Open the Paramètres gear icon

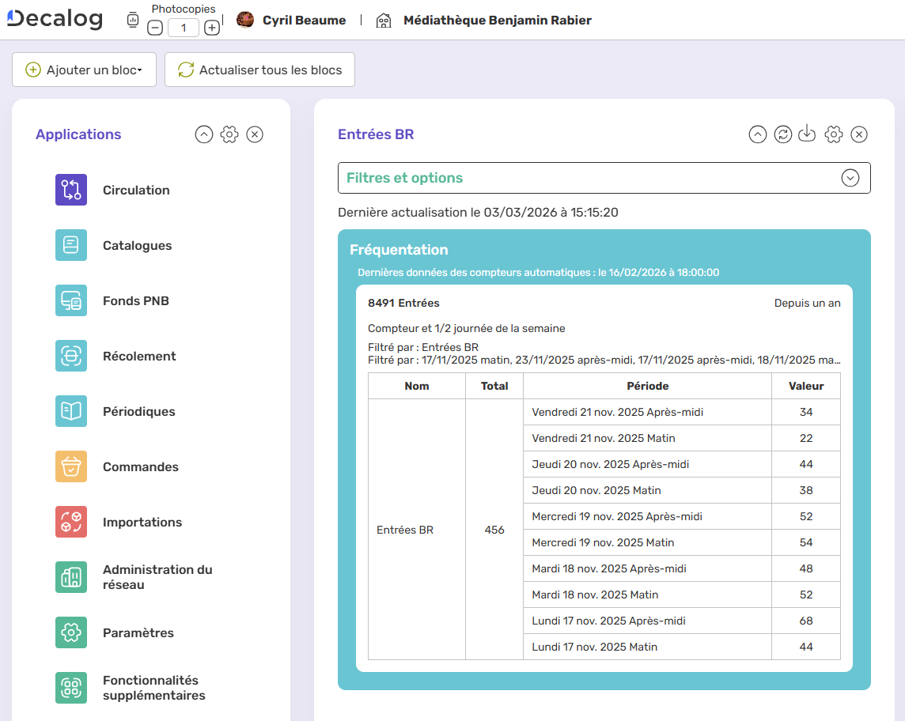coord(70,632)
